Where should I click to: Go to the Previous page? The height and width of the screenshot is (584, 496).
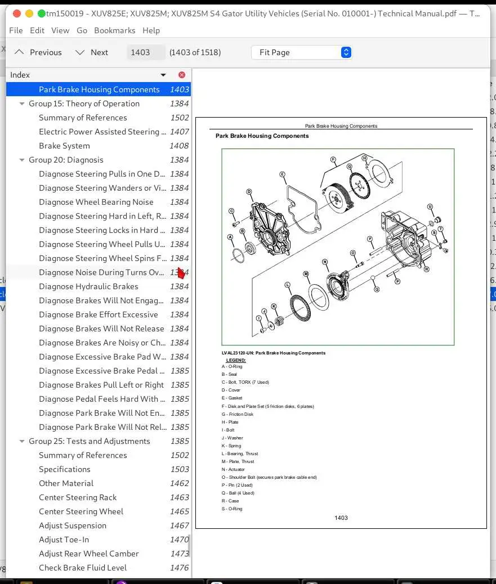(x=38, y=52)
